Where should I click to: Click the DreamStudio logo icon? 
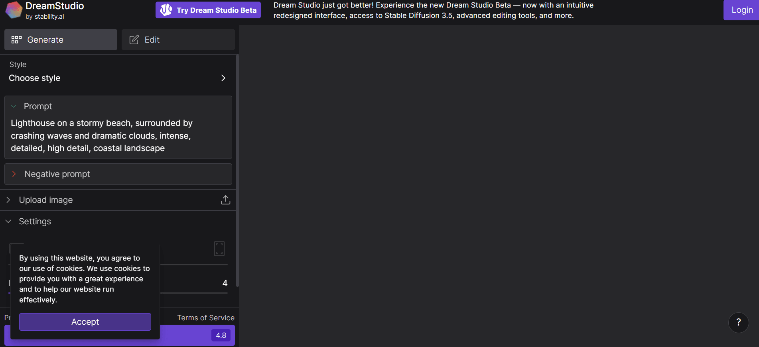(14, 10)
